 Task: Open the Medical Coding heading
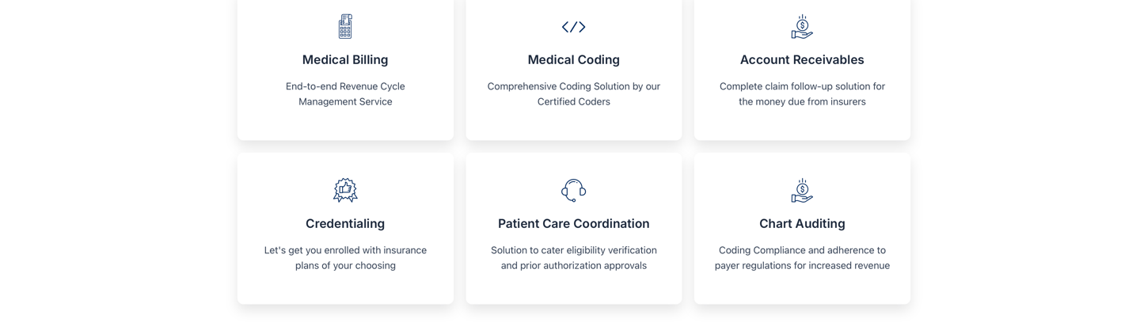click(574, 60)
